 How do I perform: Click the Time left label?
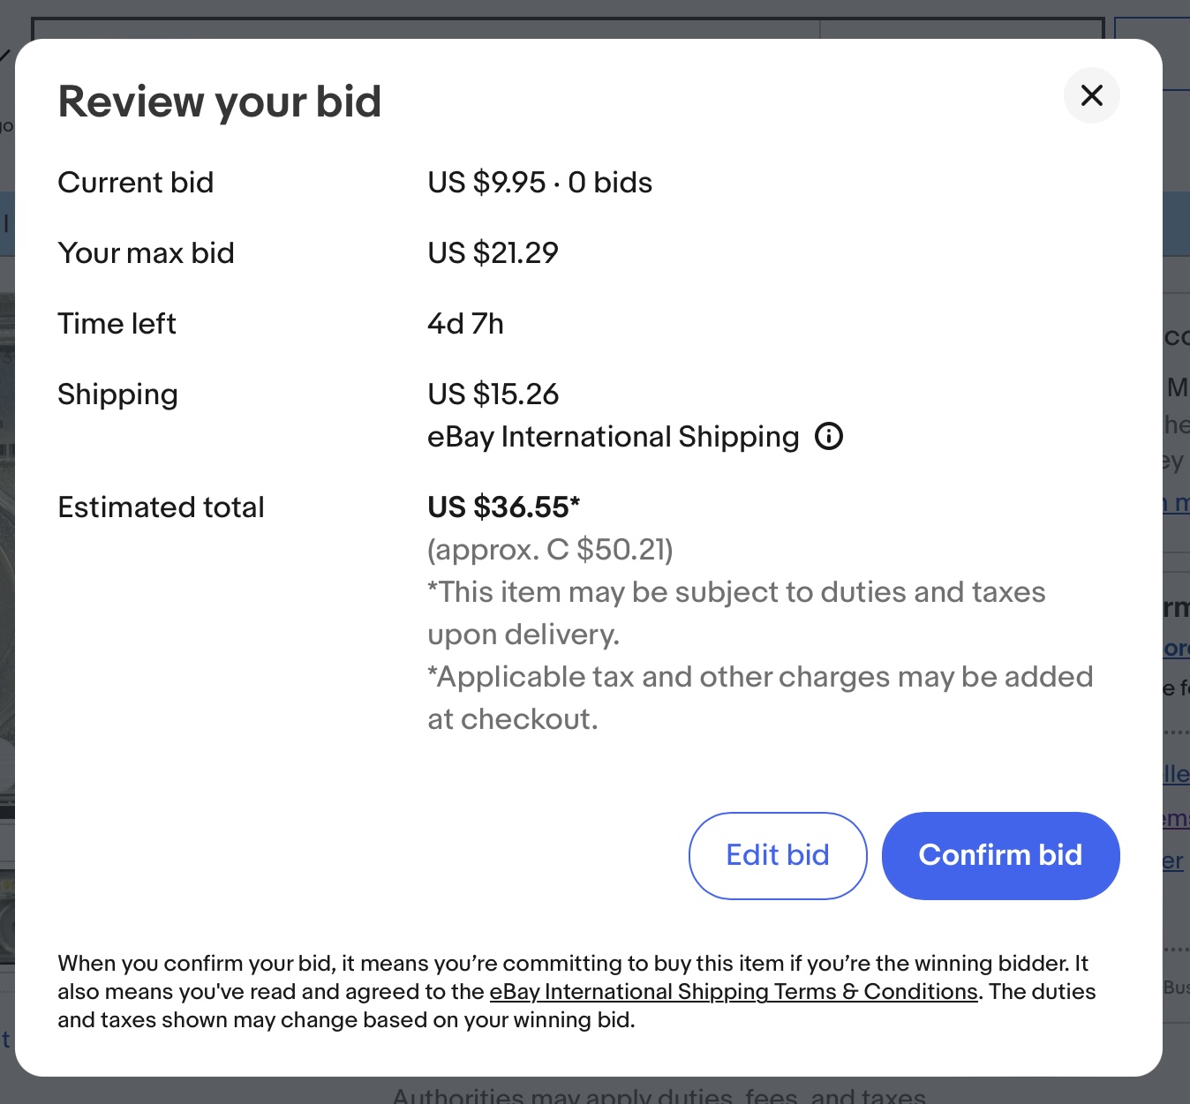tap(117, 324)
